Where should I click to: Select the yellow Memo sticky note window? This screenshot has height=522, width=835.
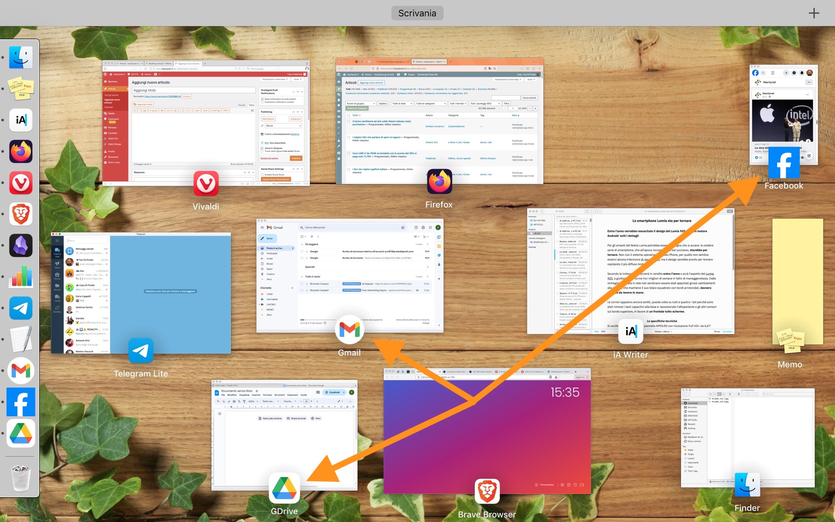click(x=797, y=281)
